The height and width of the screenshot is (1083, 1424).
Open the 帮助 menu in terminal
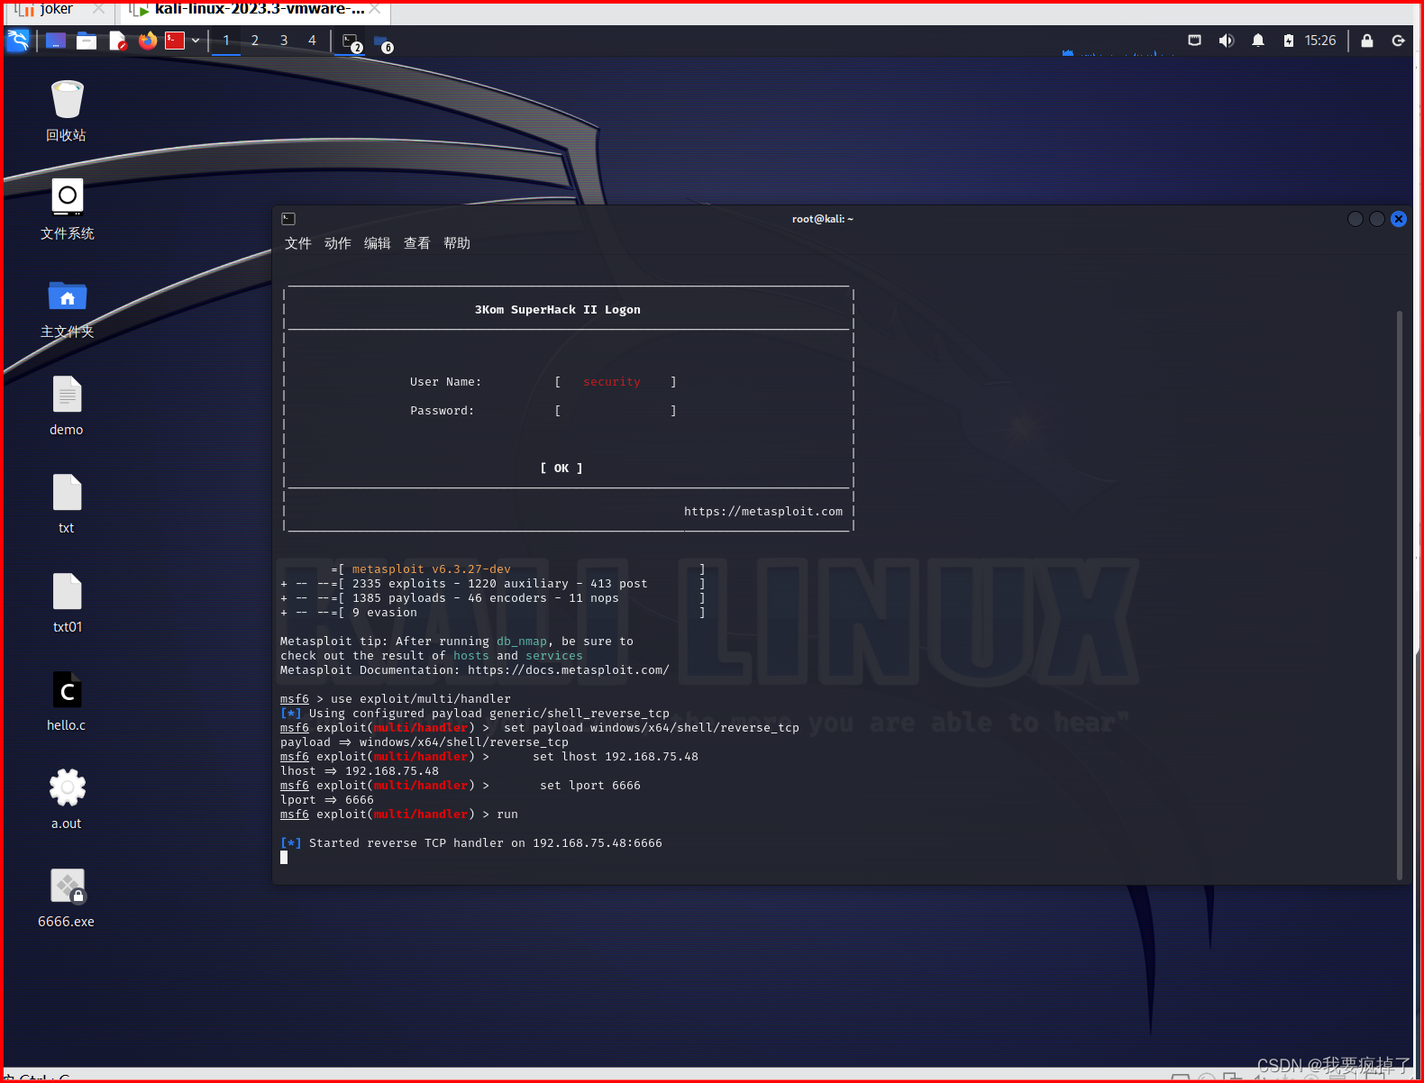click(457, 243)
